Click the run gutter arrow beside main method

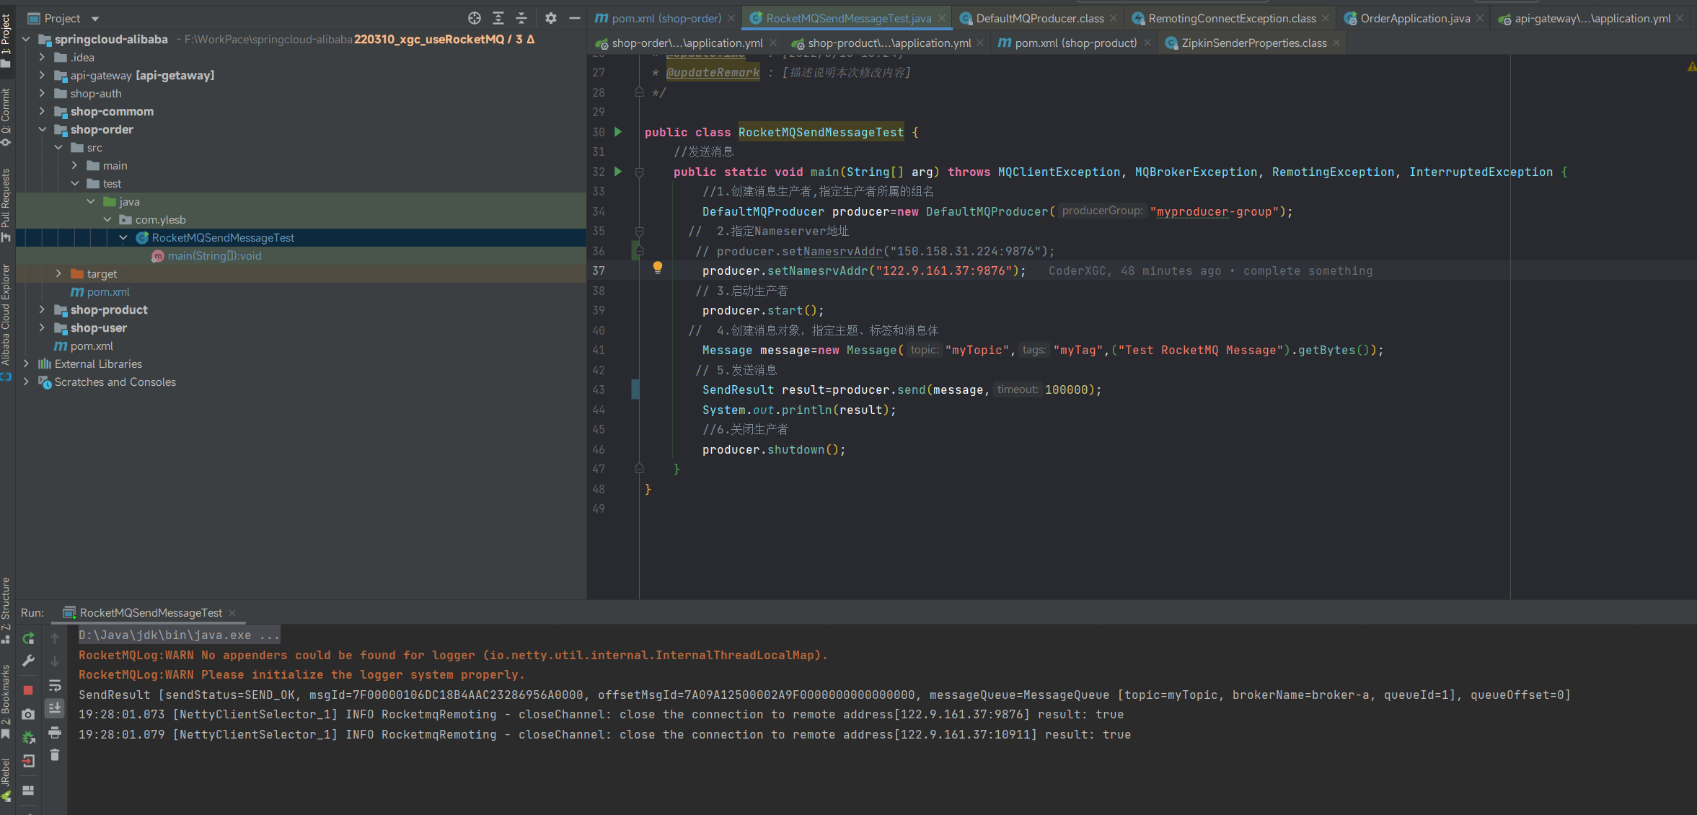click(x=618, y=172)
